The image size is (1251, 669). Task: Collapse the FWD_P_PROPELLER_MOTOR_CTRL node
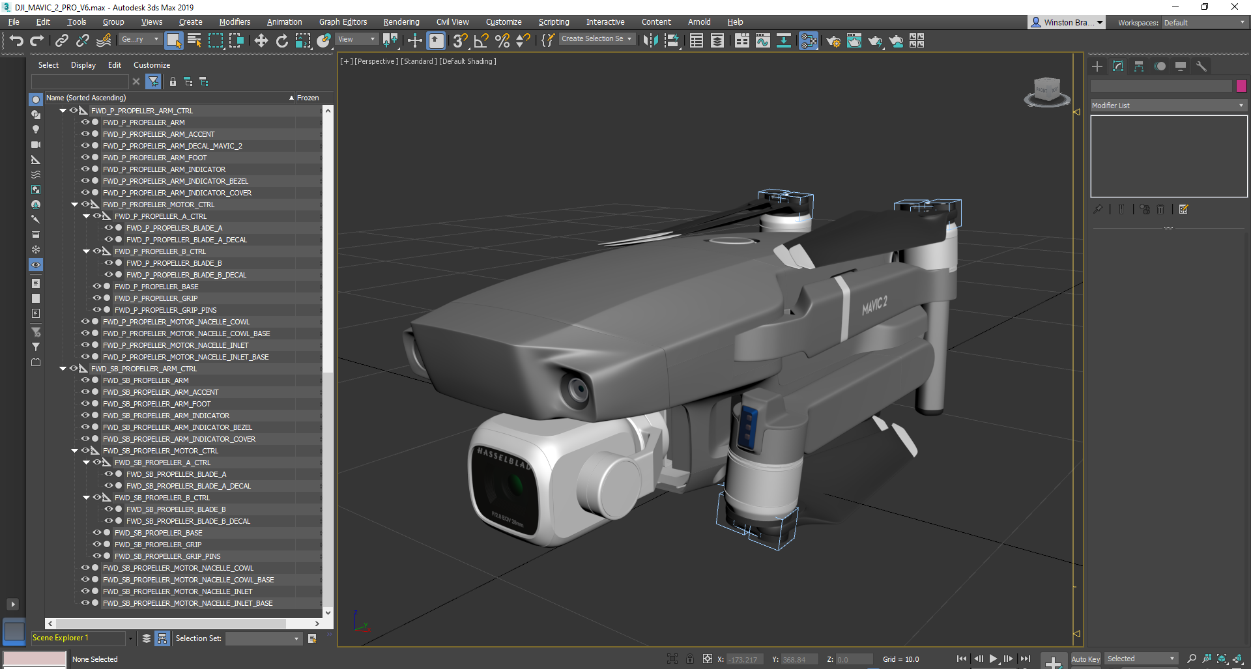tap(74, 205)
